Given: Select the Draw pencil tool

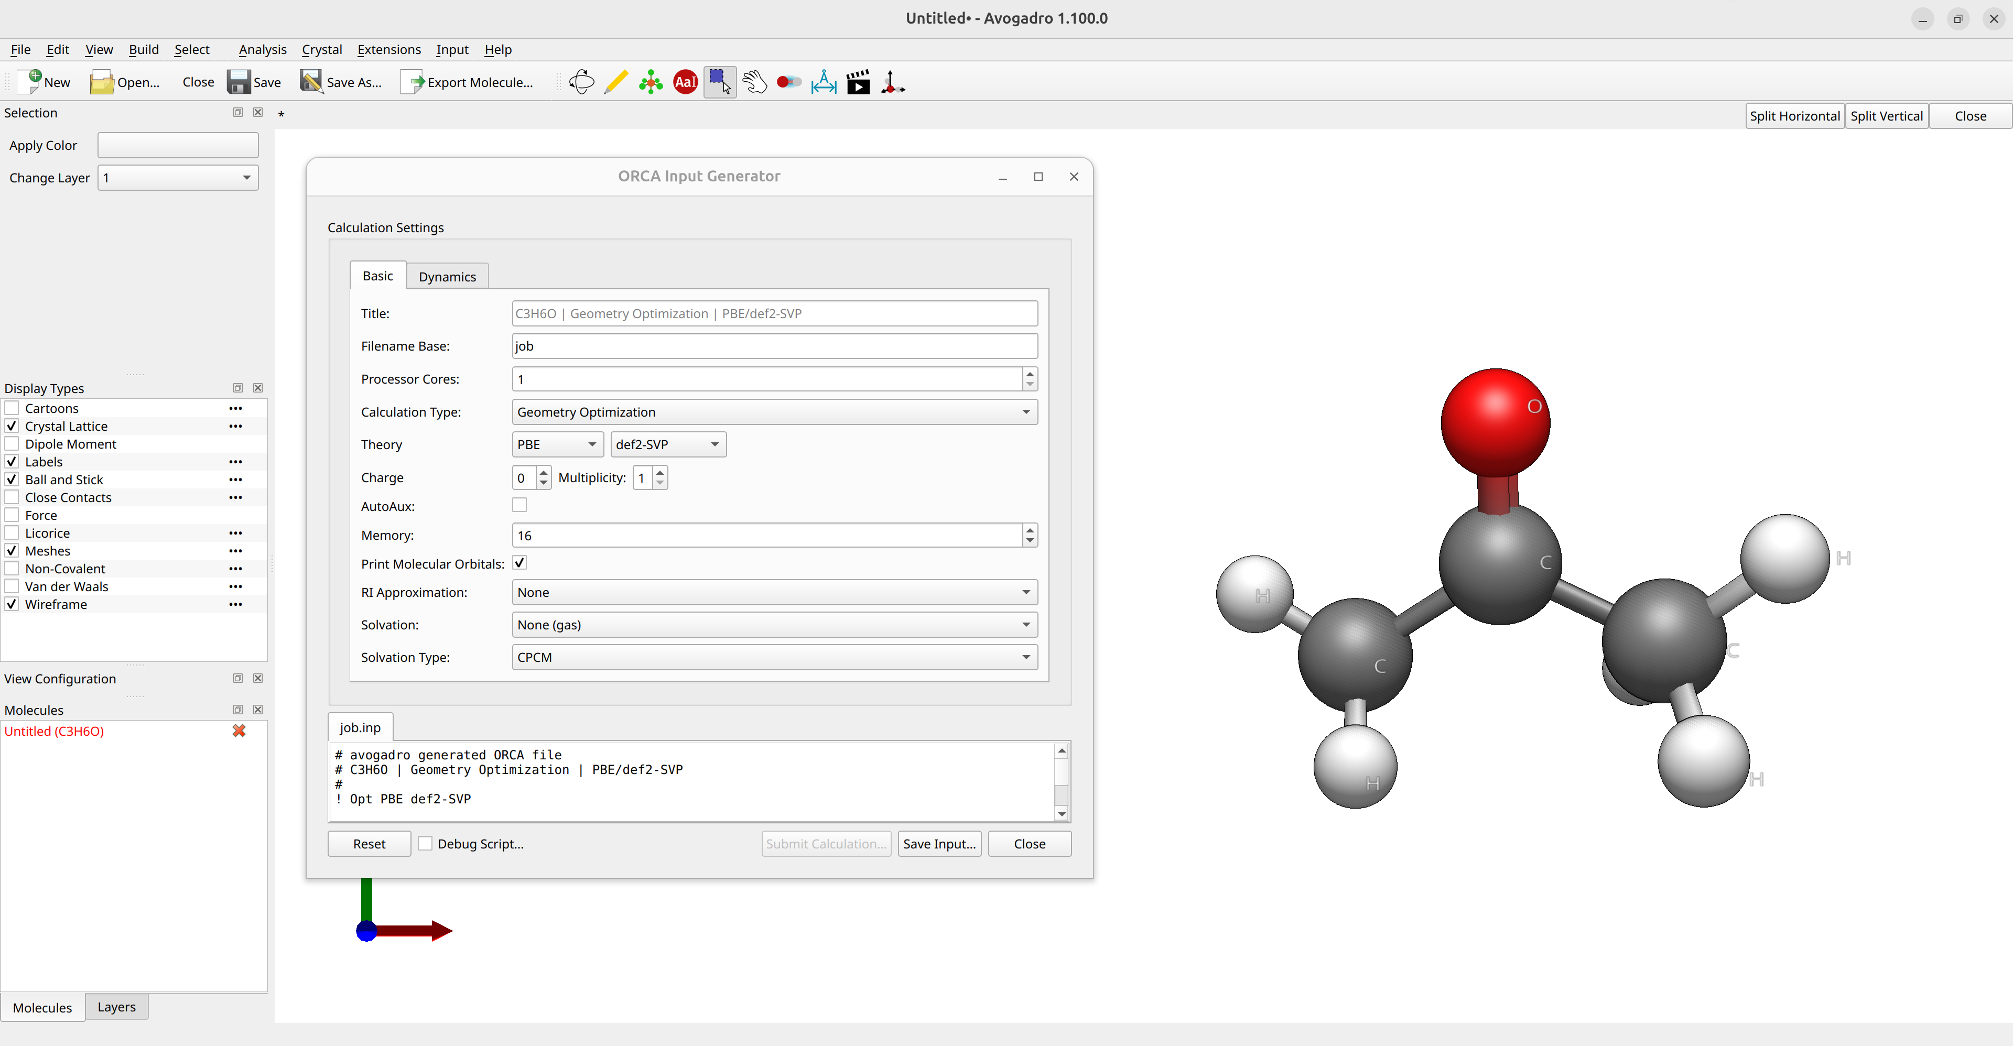Looking at the screenshot, I should coord(616,82).
